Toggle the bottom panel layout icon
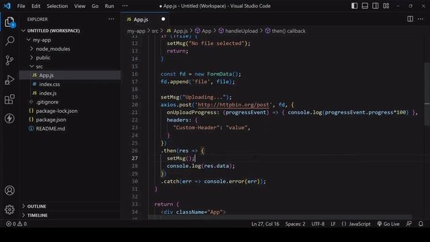The width and height of the screenshot is (430, 242). 365,6
